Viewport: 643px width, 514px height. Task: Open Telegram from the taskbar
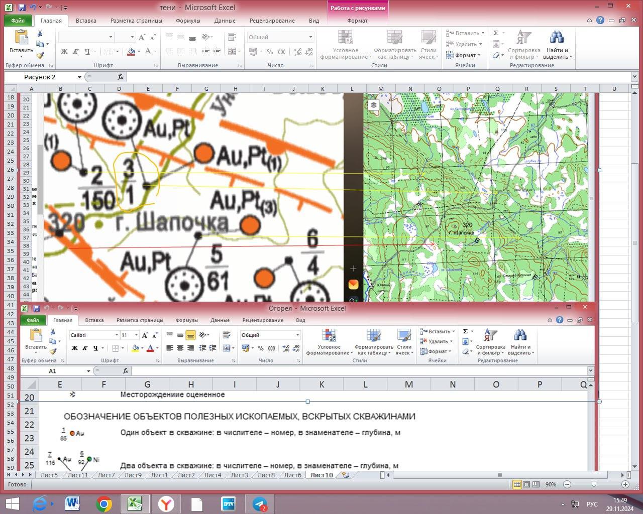[x=260, y=503]
